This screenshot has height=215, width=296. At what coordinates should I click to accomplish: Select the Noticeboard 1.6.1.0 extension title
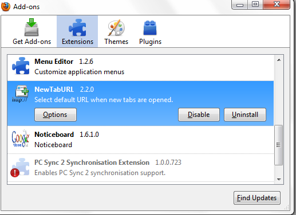coord(66,135)
